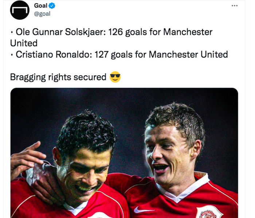Screen dimensions: 255x218
Task: Click the Cristiano Ronaldo name text
Action: coord(54,55)
